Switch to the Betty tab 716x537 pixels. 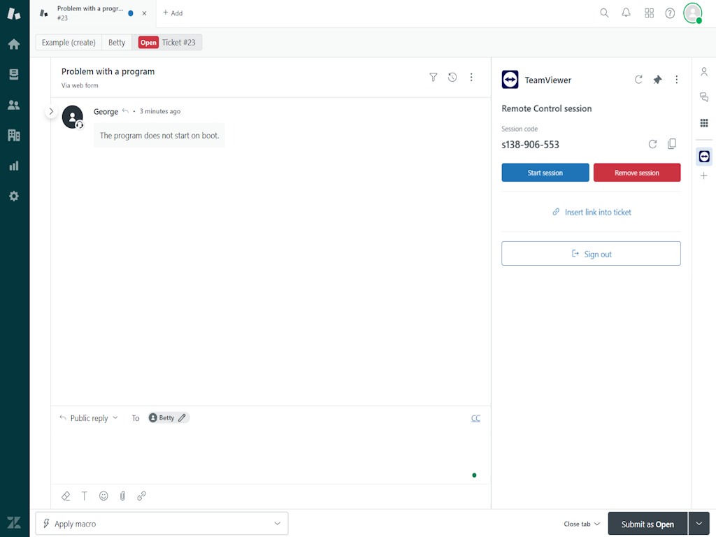pyautogui.click(x=116, y=42)
